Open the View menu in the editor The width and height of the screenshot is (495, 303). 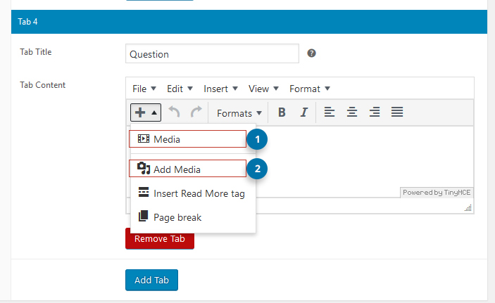(x=263, y=89)
